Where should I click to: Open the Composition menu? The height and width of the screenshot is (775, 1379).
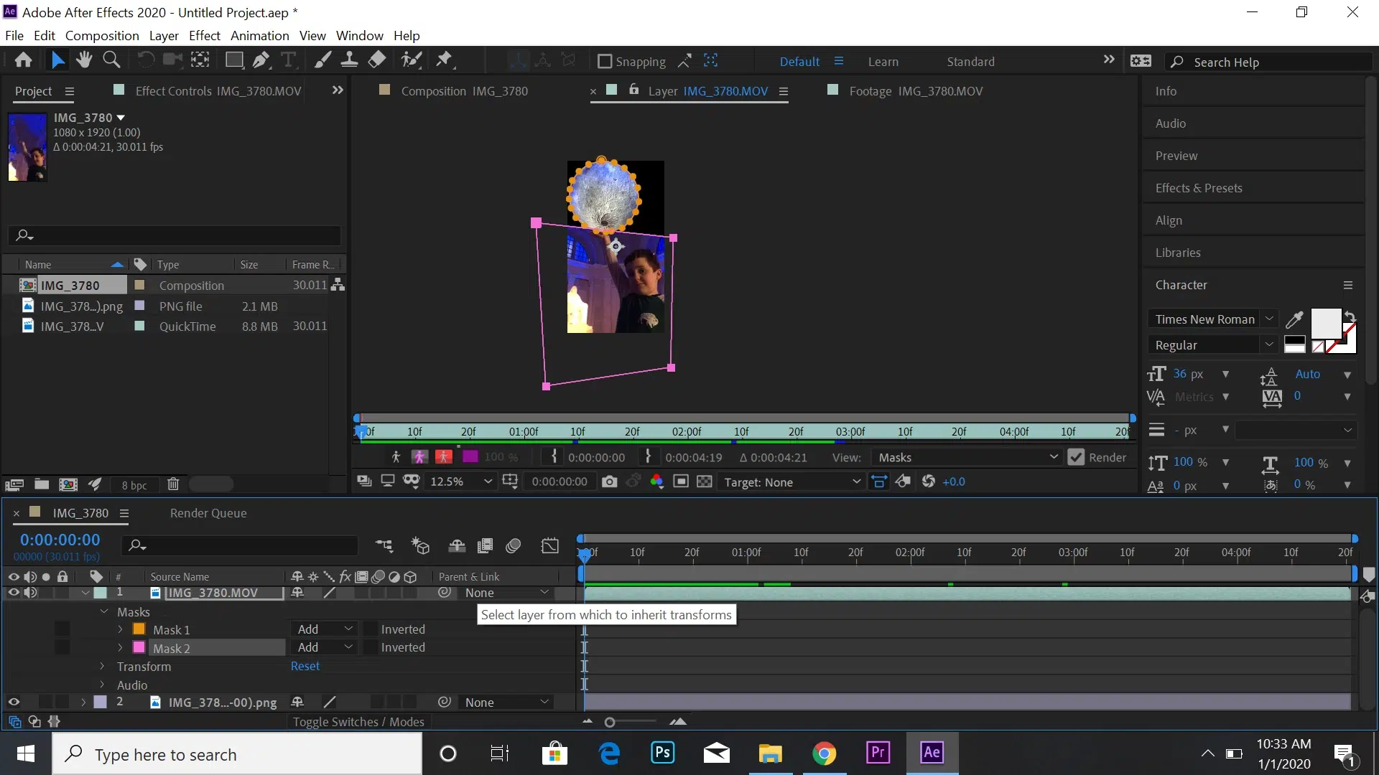coord(101,36)
